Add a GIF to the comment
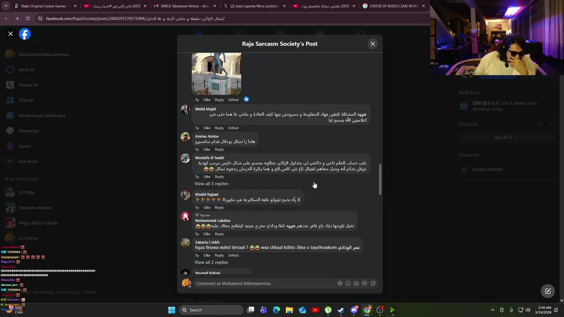The width and height of the screenshot is (564, 317). coord(364,284)
